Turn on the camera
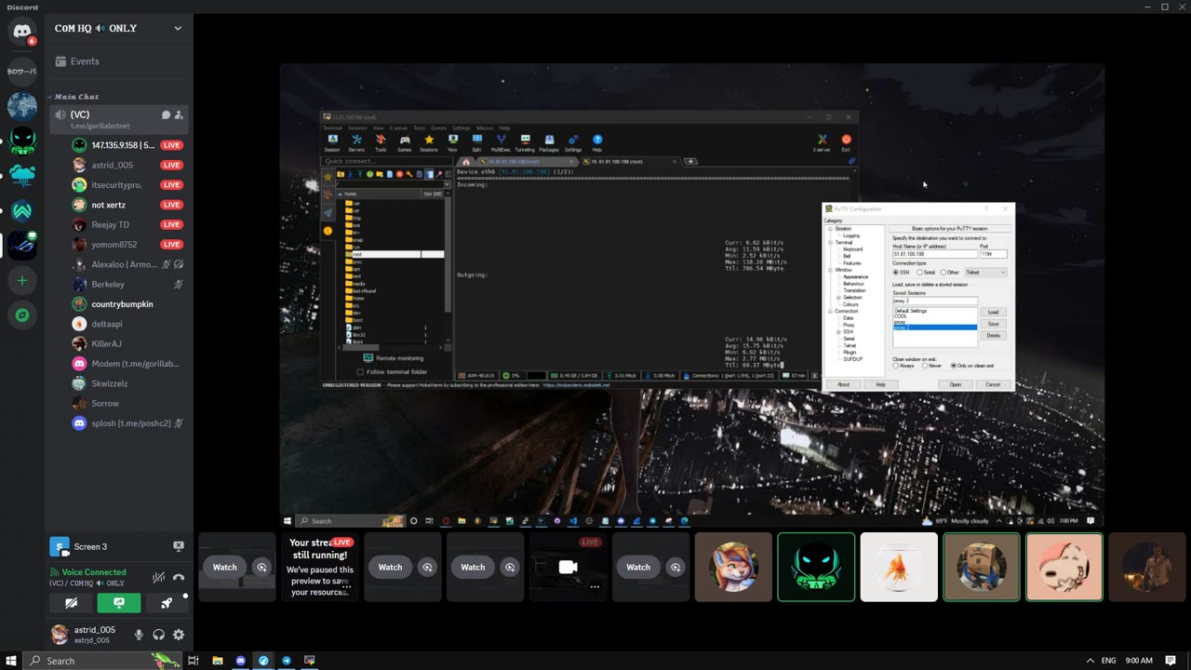Viewport: 1191px width, 670px height. (x=71, y=603)
